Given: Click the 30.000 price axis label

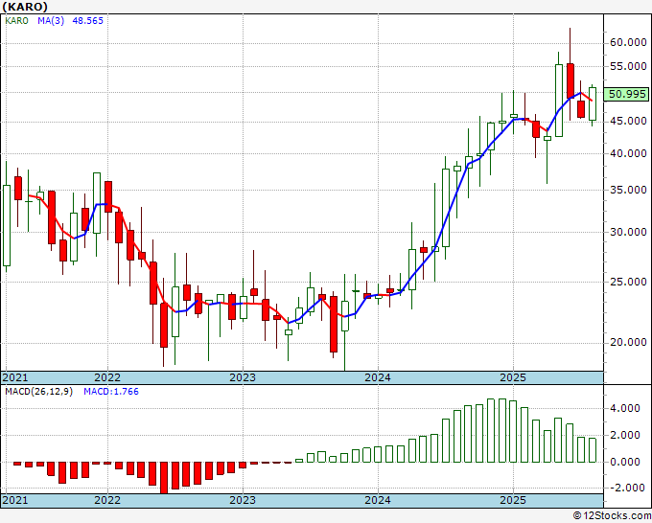Looking at the screenshot, I should 628,232.
